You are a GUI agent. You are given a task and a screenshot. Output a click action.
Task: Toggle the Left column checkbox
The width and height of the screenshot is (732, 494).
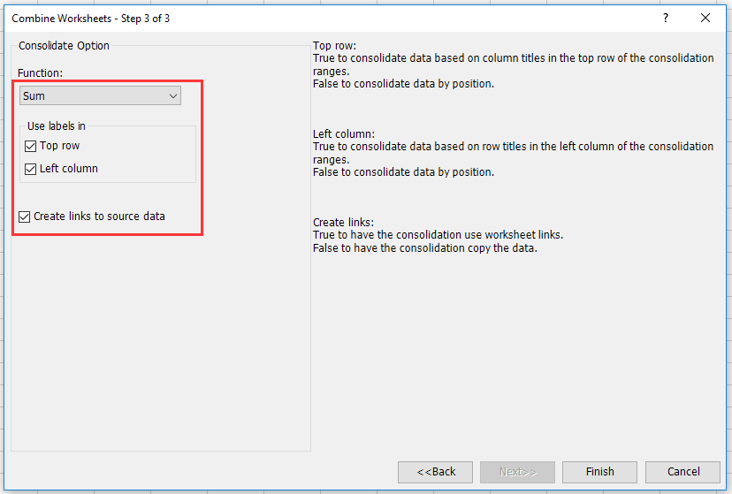(31, 169)
